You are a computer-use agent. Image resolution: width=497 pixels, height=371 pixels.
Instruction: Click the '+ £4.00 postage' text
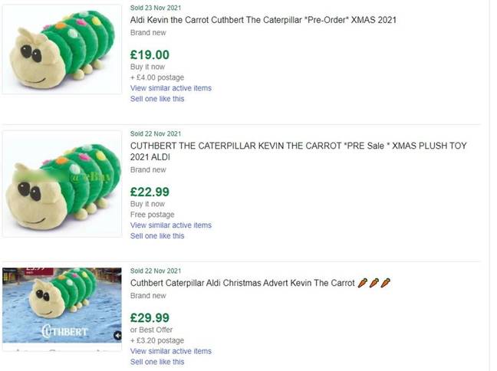click(157, 77)
